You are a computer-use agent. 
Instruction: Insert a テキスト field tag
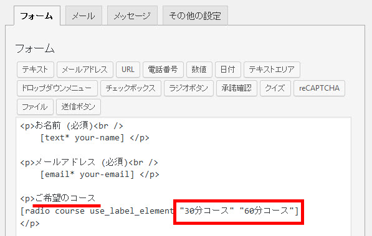36,70
